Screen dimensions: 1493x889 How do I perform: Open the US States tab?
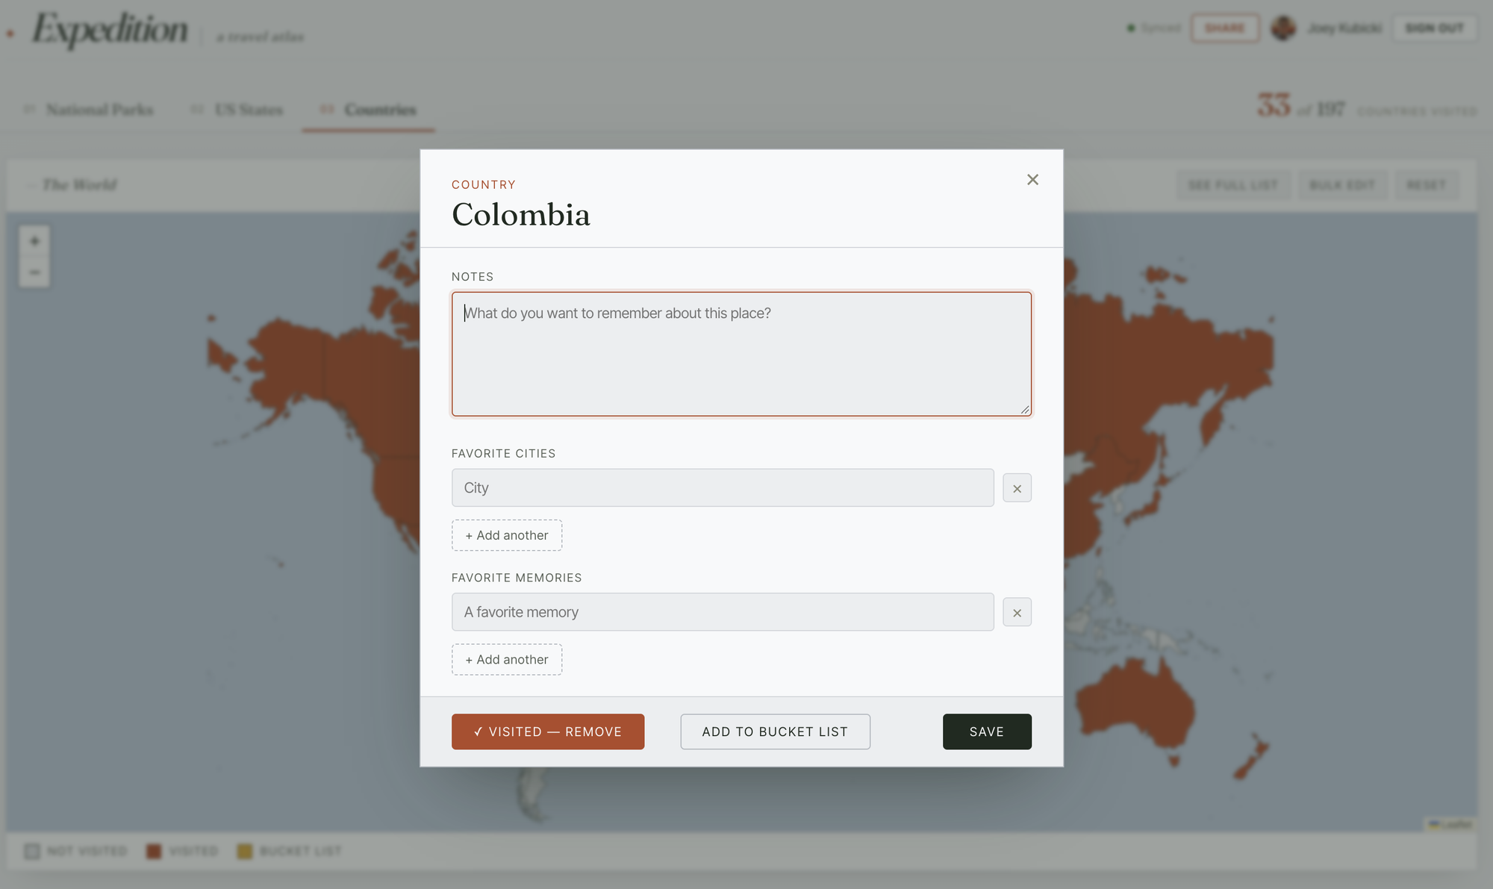[x=237, y=110]
